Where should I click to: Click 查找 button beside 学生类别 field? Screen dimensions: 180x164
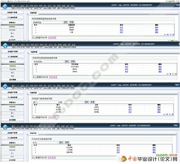pos(67,61)
